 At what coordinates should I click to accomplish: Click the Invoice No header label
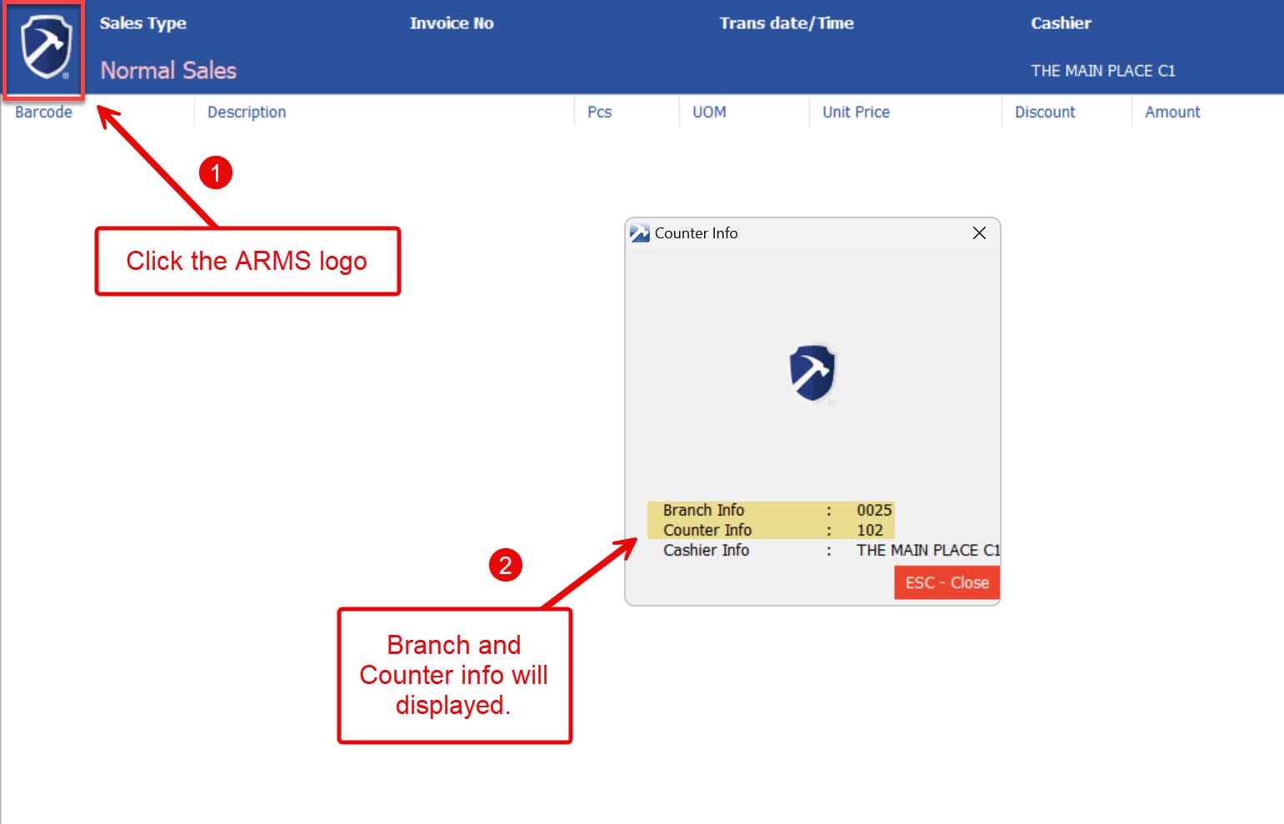click(452, 23)
